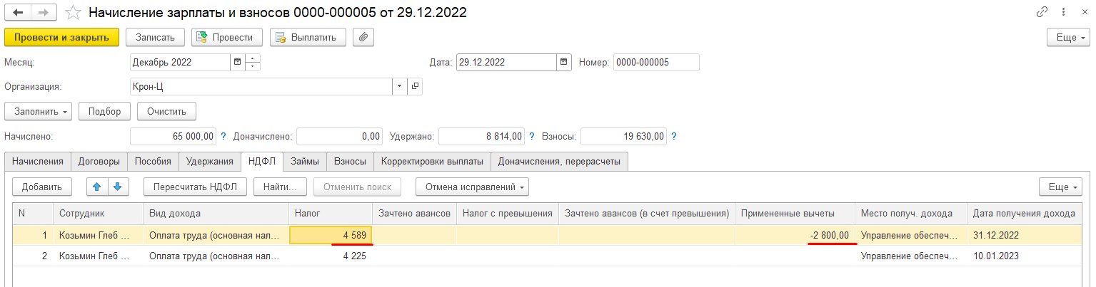
Task: Switch to the Взносы tab
Action: (x=350, y=162)
